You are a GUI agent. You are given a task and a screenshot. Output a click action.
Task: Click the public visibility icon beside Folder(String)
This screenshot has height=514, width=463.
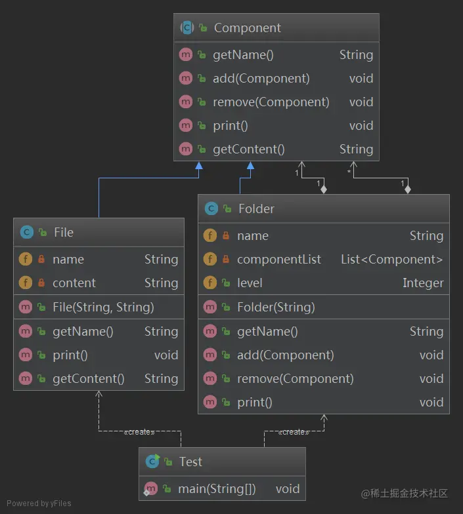click(x=226, y=307)
